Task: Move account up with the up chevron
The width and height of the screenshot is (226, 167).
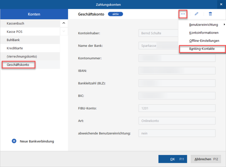Action: pyautogui.click(x=64, y=23)
